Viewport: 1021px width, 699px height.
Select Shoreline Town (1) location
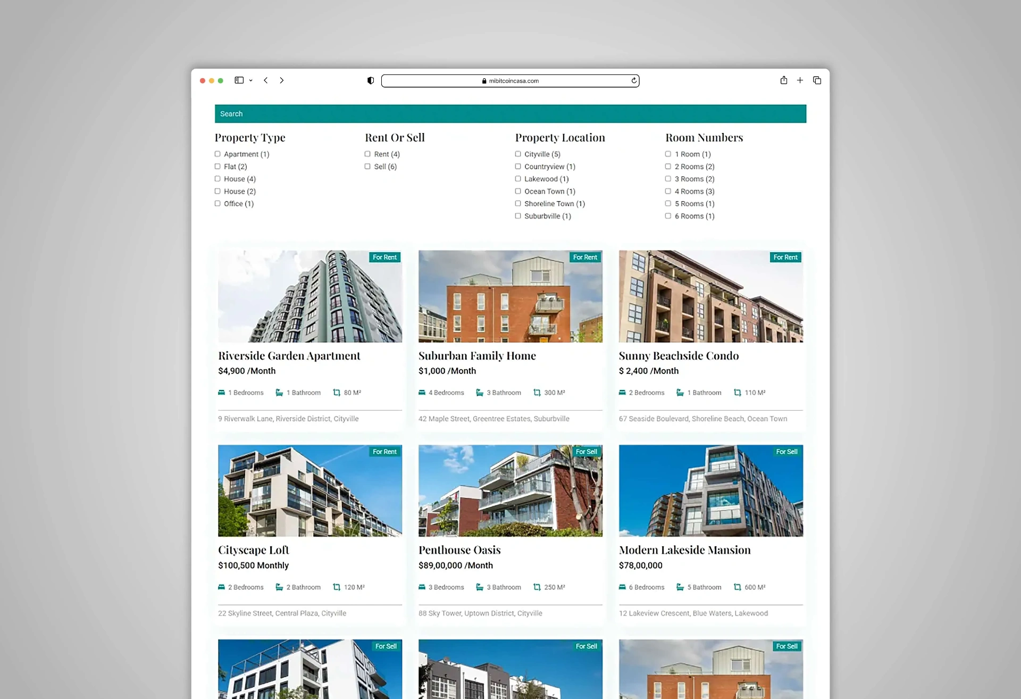518,203
